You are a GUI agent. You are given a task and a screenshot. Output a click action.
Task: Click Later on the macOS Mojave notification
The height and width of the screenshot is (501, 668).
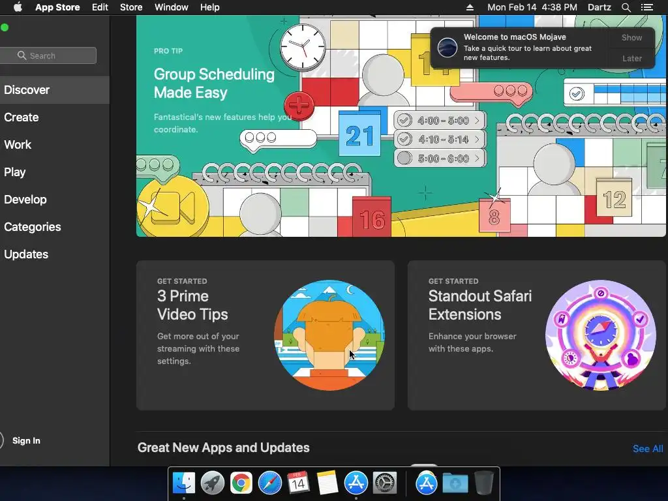631,58
